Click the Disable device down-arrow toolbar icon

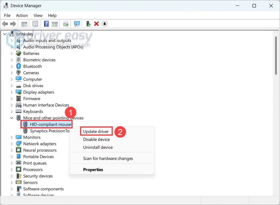105,24
